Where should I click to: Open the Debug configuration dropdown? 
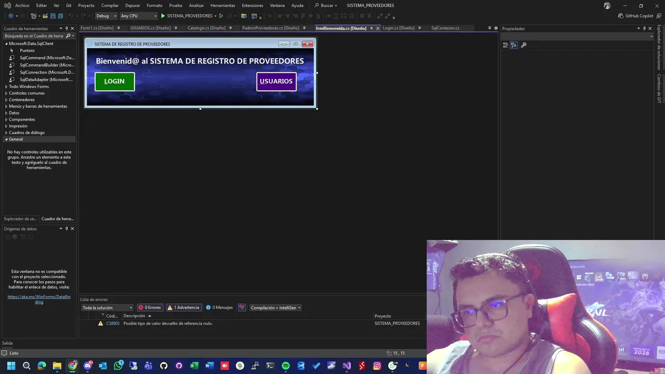coord(107,16)
